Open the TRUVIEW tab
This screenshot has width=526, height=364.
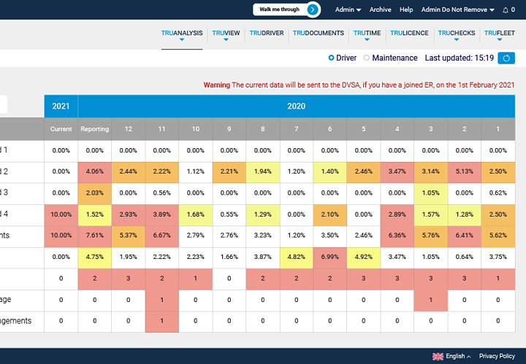pyautogui.click(x=226, y=33)
